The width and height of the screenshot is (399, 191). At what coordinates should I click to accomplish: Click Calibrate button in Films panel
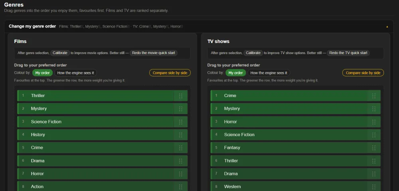click(x=60, y=53)
